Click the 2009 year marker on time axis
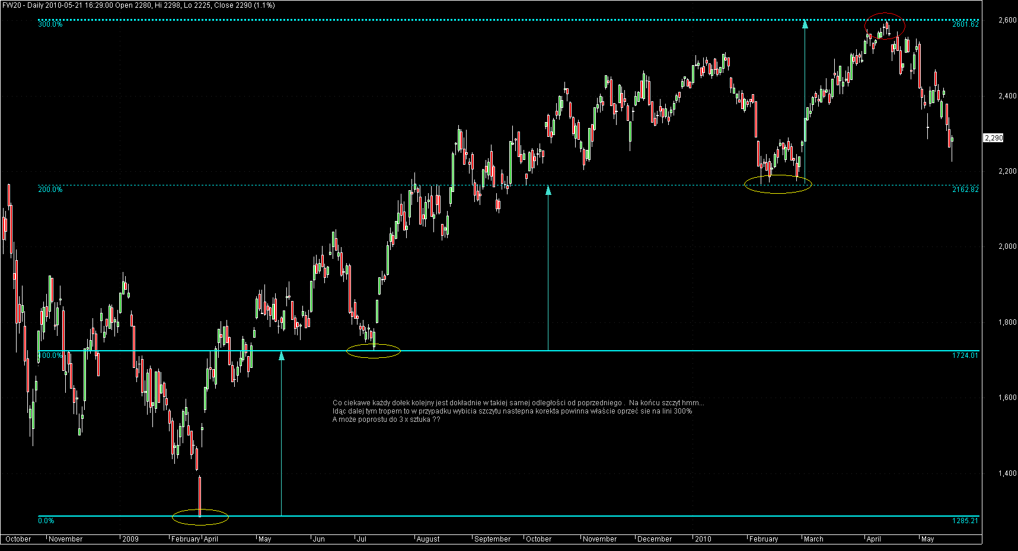1018x551 pixels. tap(130, 539)
